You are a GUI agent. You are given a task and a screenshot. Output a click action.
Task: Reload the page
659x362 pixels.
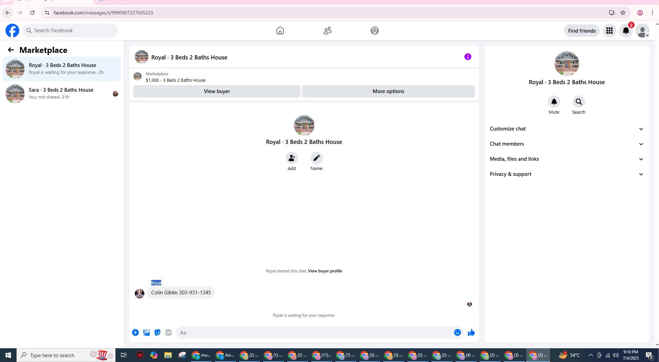32,13
